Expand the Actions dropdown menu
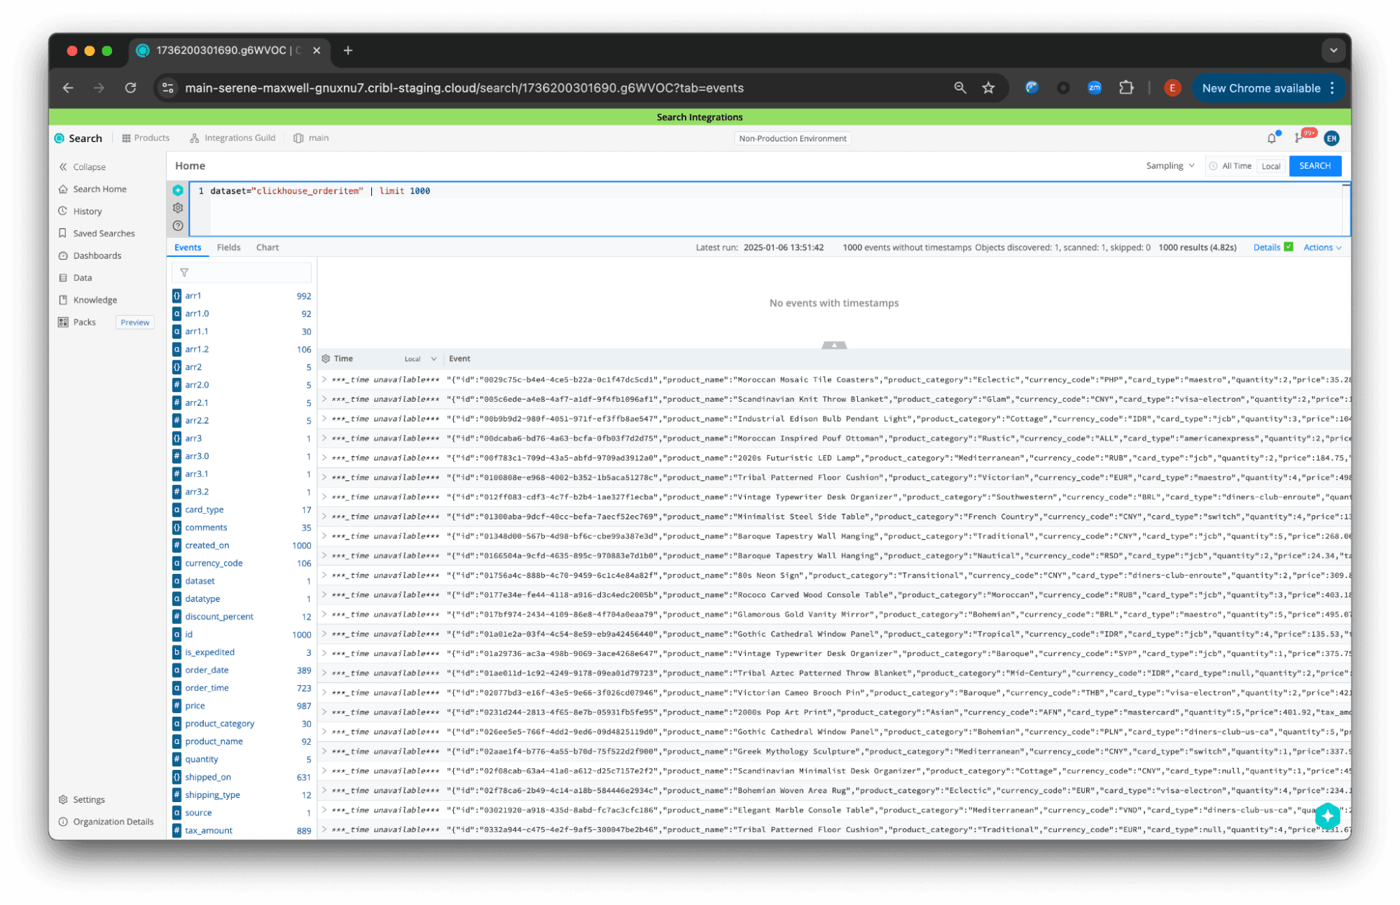The image size is (1400, 905). (x=1322, y=247)
